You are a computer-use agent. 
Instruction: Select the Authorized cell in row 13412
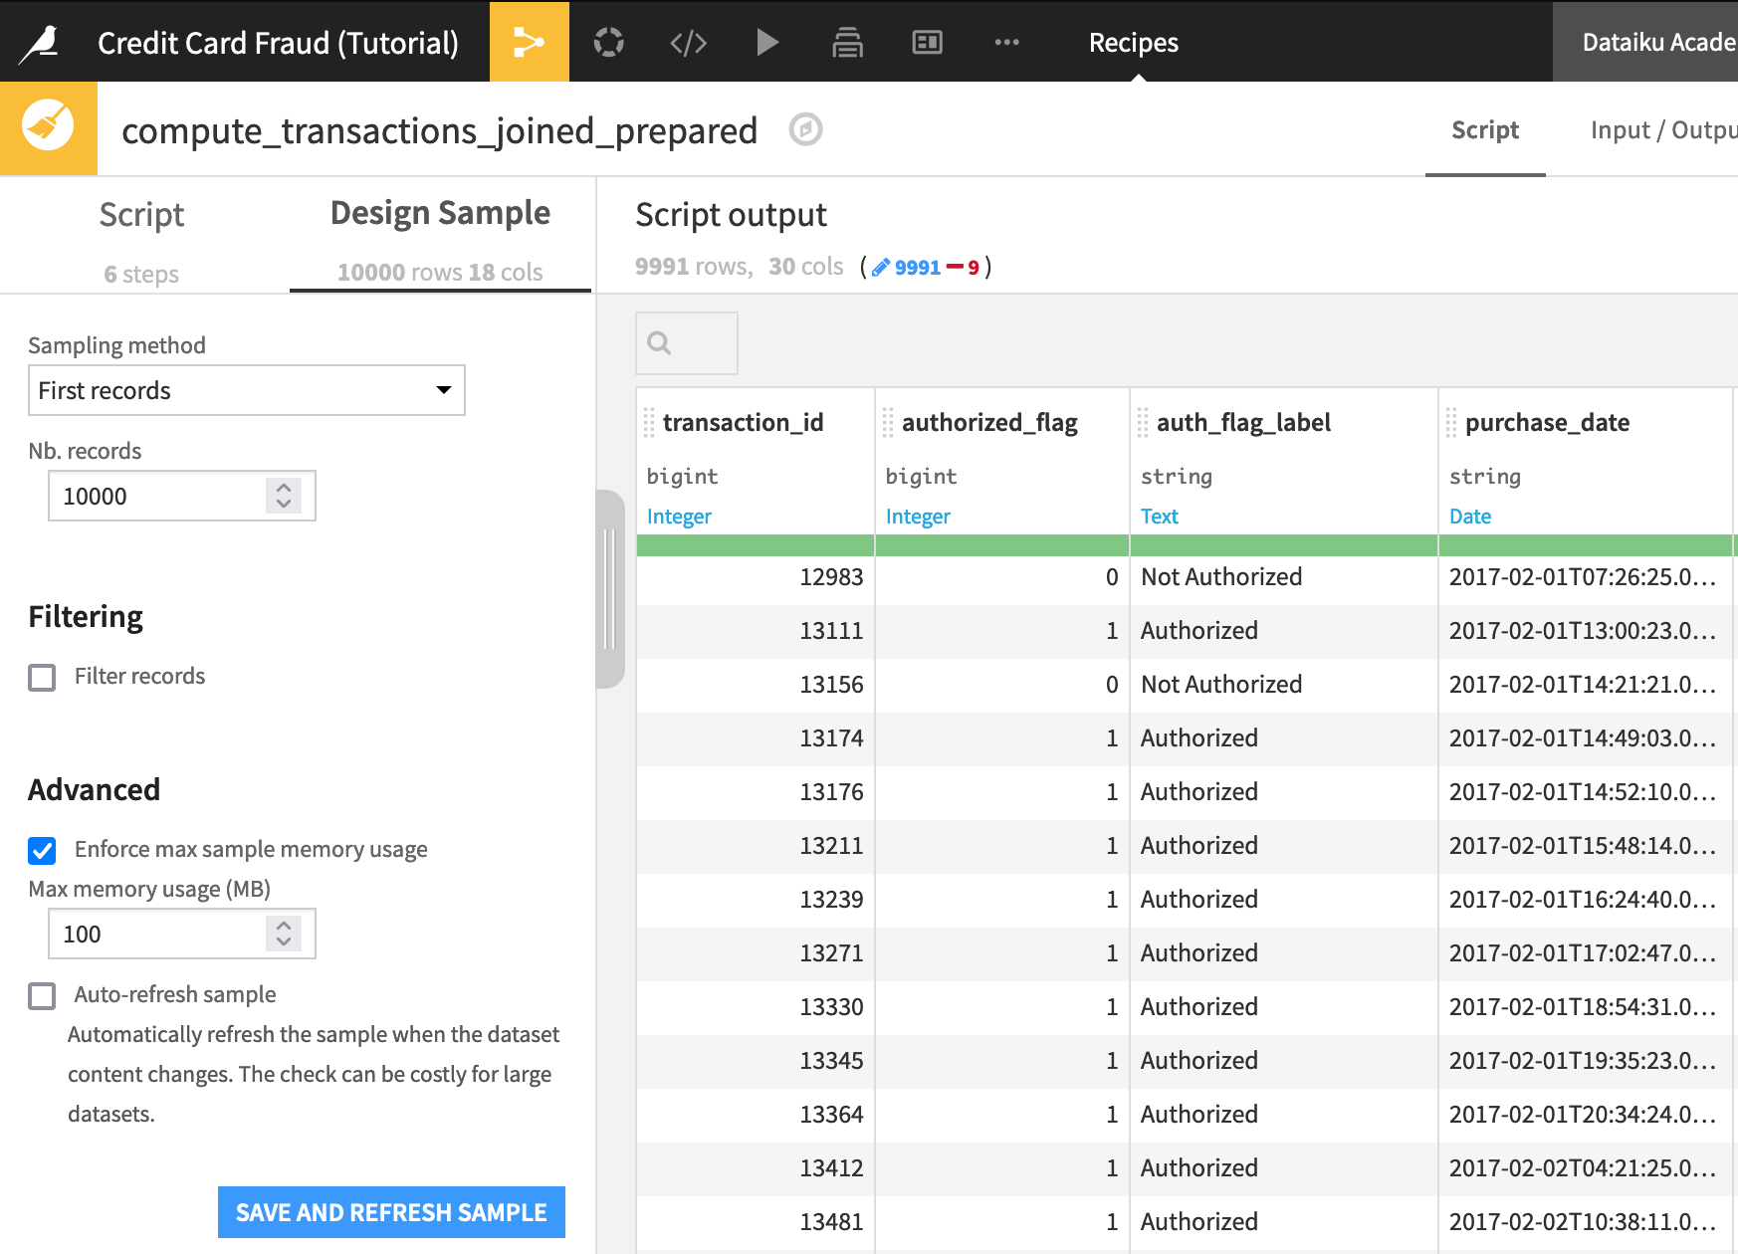pyautogui.click(x=1284, y=1168)
